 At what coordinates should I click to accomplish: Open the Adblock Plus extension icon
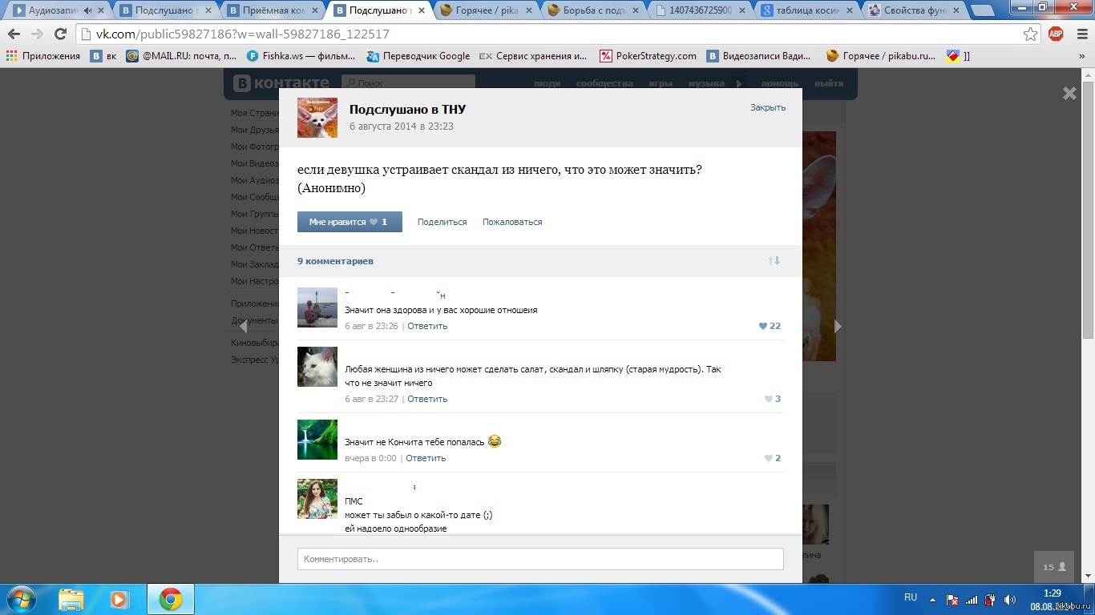(1056, 34)
